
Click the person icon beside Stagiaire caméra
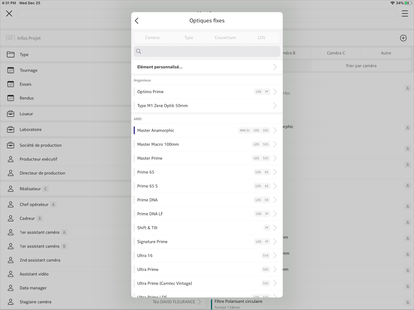pos(11,302)
